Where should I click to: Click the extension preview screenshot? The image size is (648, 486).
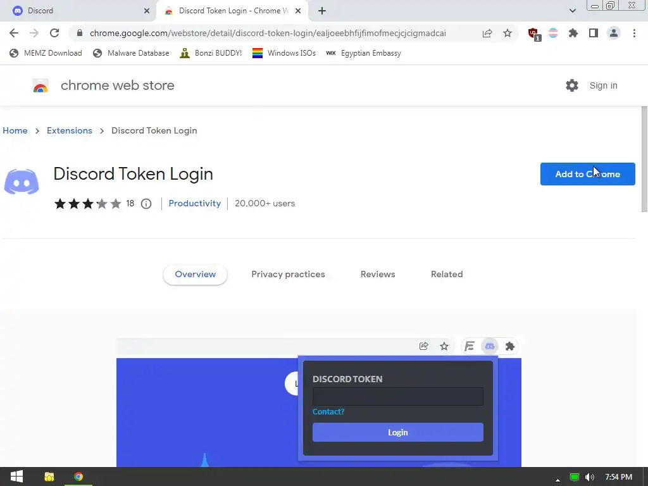[x=319, y=402]
